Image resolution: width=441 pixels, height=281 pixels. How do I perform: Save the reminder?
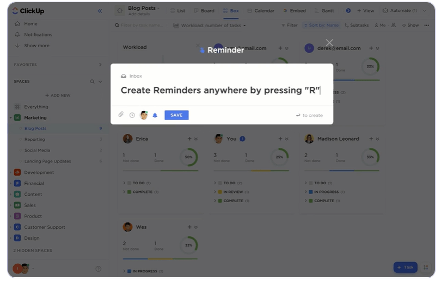click(x=176, y=115)
